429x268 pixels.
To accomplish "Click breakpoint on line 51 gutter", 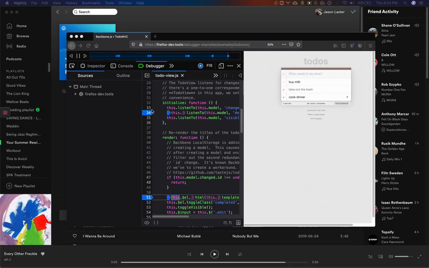I will tap(148, 197).
